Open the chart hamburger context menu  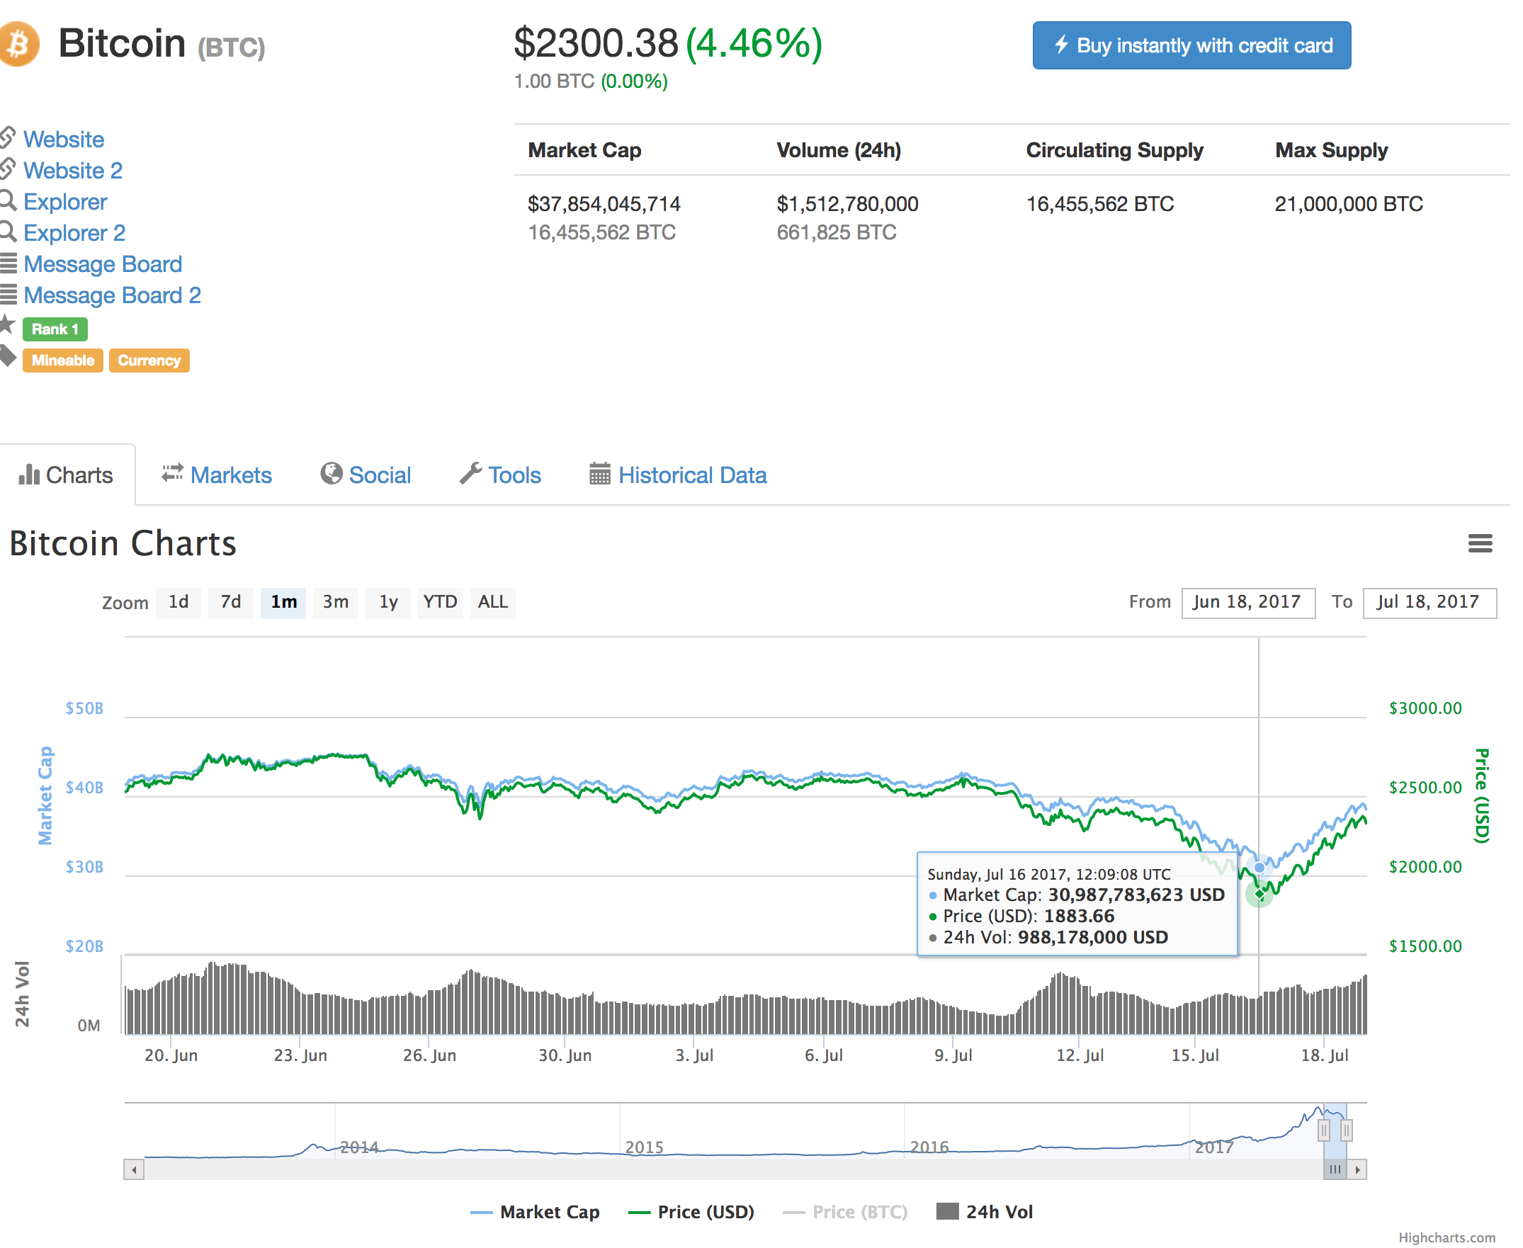click(1480, 543)
